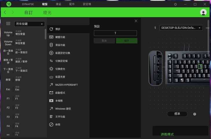Open the settings gear icon
211x139 pixels.
pyautogui.click(x=175, y=4)
